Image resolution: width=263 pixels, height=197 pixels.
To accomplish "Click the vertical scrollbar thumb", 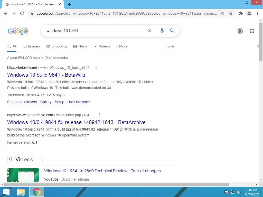I will 261,42.
